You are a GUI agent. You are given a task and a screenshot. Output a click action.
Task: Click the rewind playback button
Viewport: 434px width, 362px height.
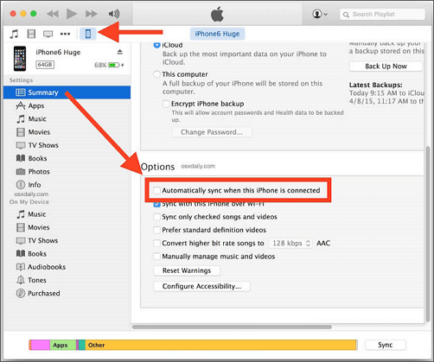(53, 14)
